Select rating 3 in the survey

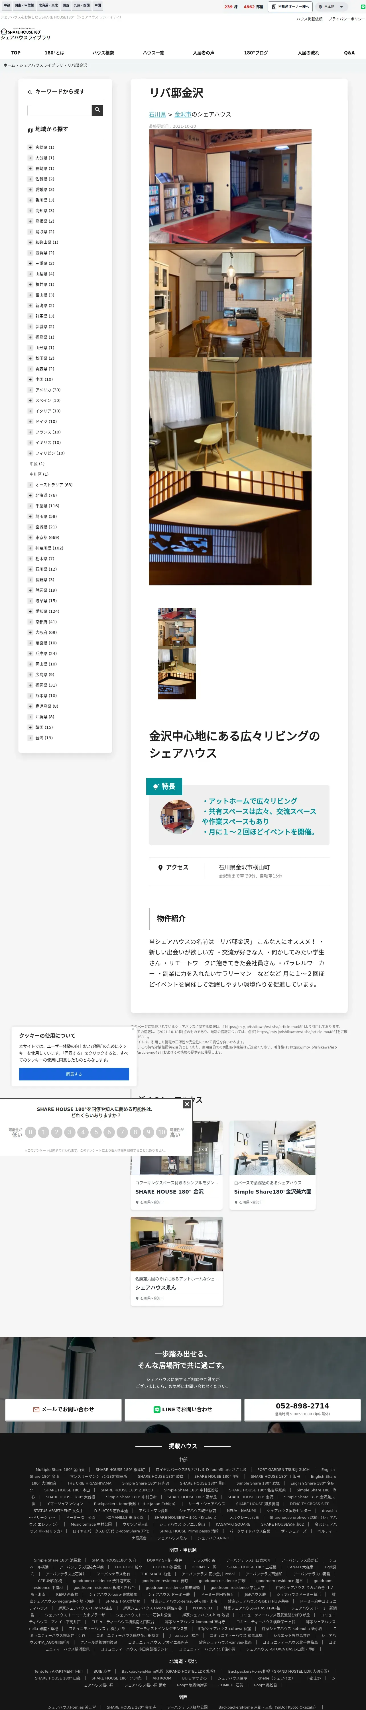tap(70, 1133)
